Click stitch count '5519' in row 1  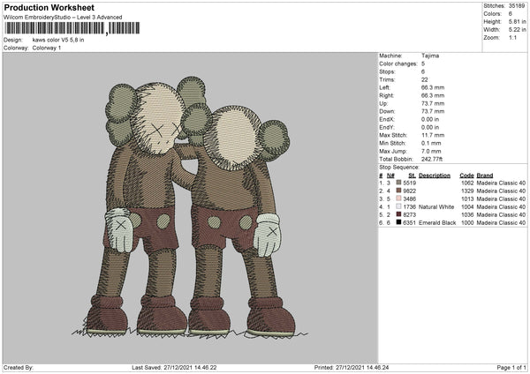click(409, 183)
